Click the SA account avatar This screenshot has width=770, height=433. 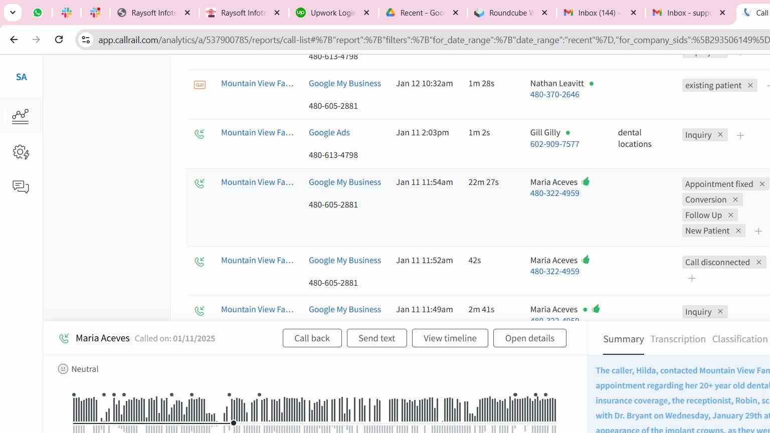tap(21, 77)
